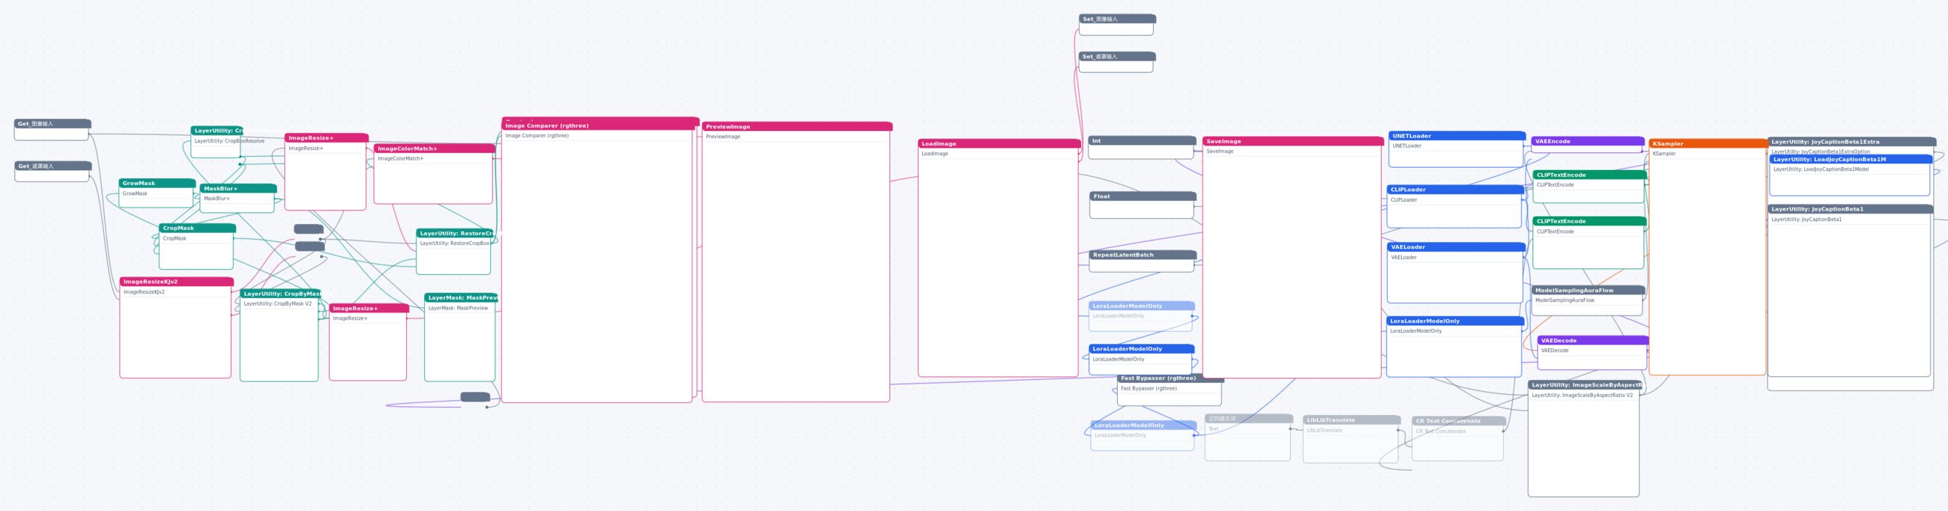The height and width of the screenshot is (511, 1948).
Task: Select the LoadImage node header
Action: (x=999, y=144)
